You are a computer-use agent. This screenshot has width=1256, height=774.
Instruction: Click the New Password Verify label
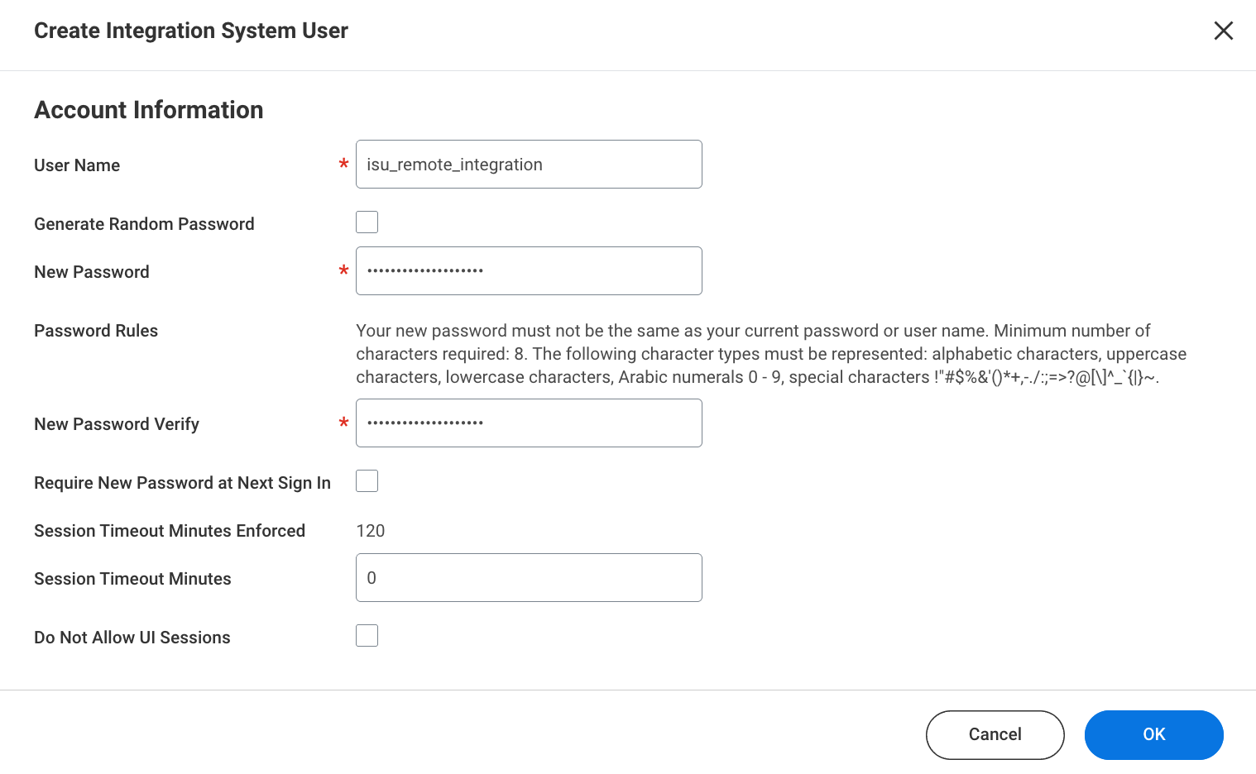pos(116,423)
